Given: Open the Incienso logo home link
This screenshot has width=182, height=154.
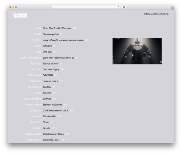Looking at the screenshot, I should click(x=20, y=15).
